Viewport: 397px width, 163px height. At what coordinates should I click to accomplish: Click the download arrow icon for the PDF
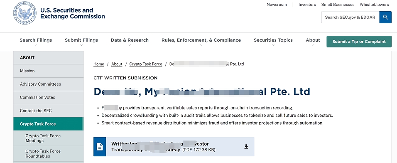point(246,147)
